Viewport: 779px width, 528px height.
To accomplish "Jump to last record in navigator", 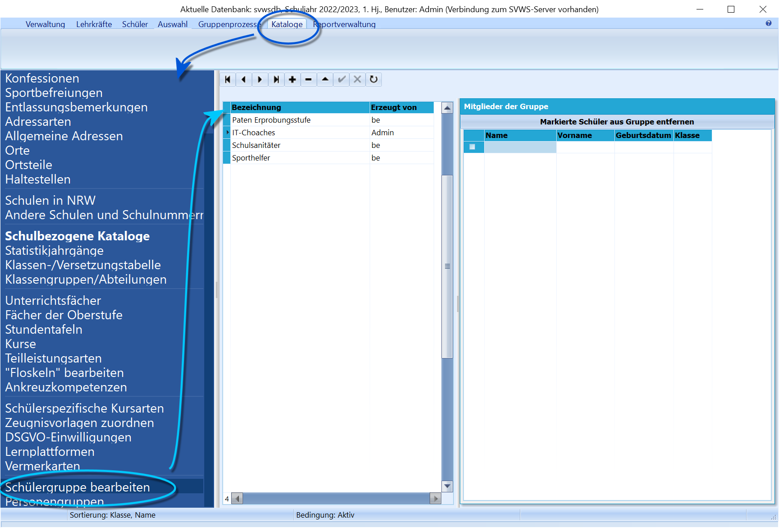I will point(276,80).
